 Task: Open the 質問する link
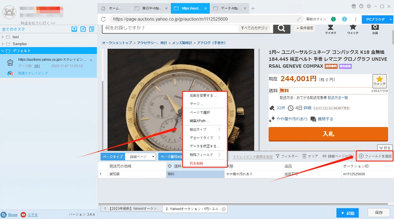326,119
